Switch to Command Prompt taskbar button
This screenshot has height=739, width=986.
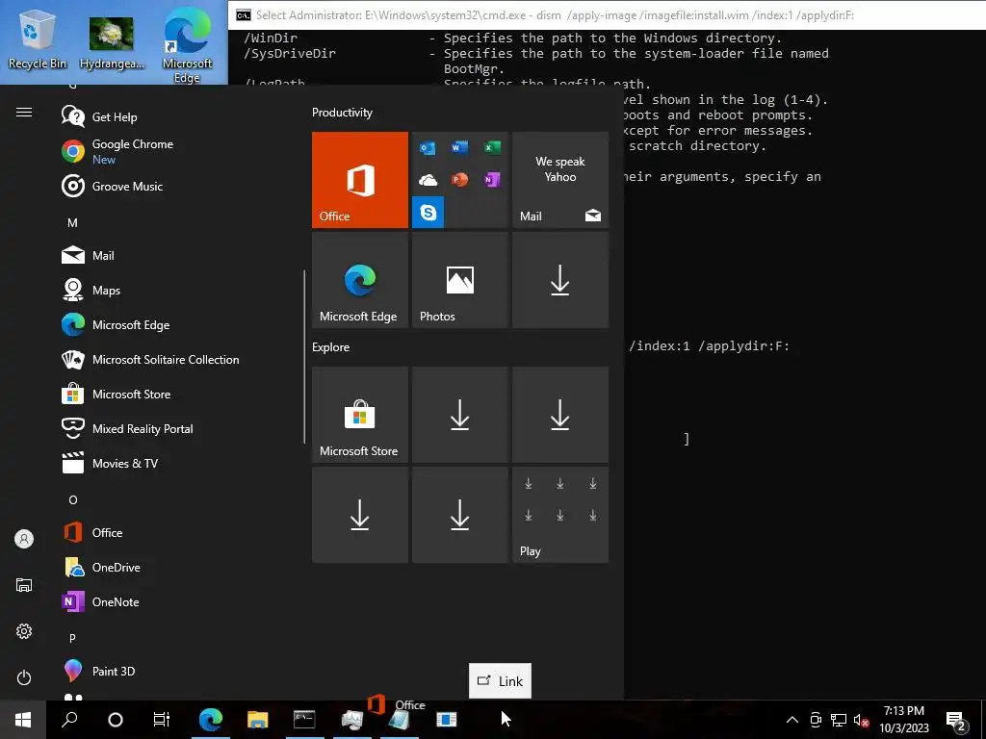click(304, 720)
